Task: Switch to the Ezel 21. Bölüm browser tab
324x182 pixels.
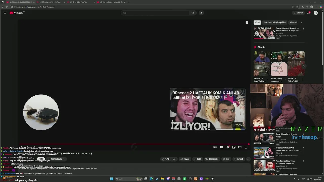Action: pos(111,2)
